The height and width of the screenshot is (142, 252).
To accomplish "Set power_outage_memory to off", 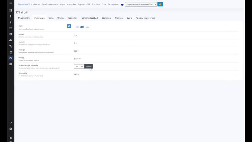I will (82, 66).
